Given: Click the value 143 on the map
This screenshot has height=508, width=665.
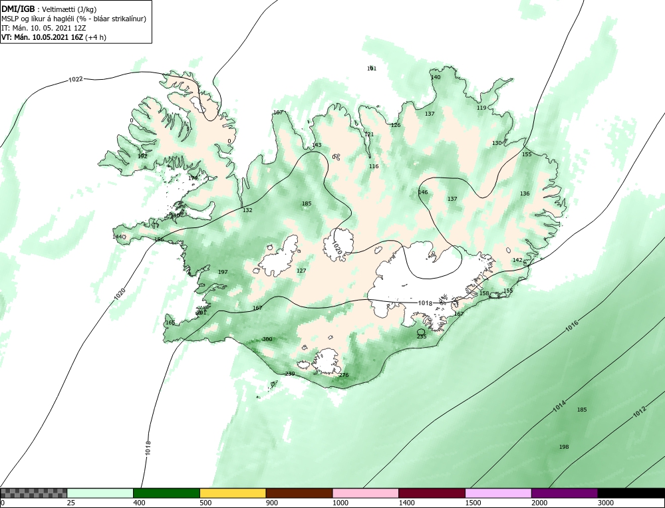Looking at the screenshot, I should pos(317,145).
